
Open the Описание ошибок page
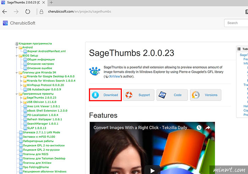40,68
